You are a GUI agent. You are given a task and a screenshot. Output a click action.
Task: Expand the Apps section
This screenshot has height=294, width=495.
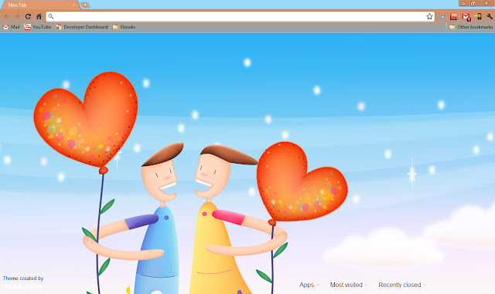309,285
